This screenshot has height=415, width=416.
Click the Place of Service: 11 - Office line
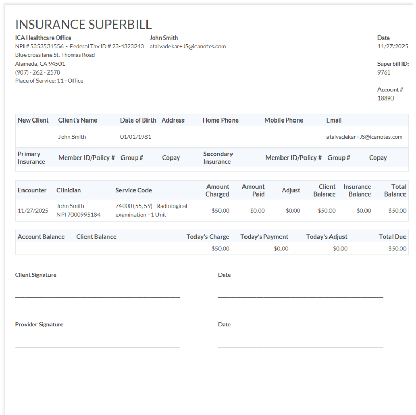(49, 81)
